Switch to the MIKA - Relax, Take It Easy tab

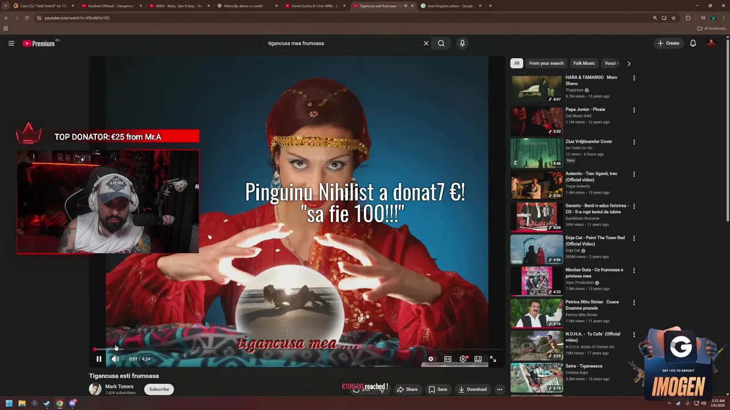179,6
